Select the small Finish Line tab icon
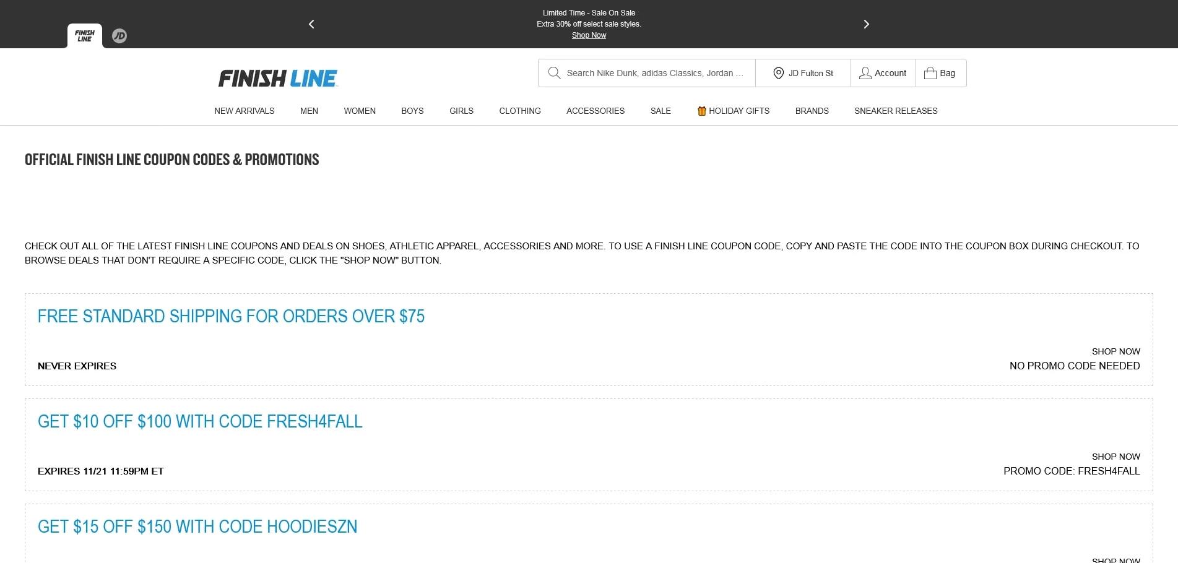The height and width of the screenshot is (563, 1178). pos(85,36)
